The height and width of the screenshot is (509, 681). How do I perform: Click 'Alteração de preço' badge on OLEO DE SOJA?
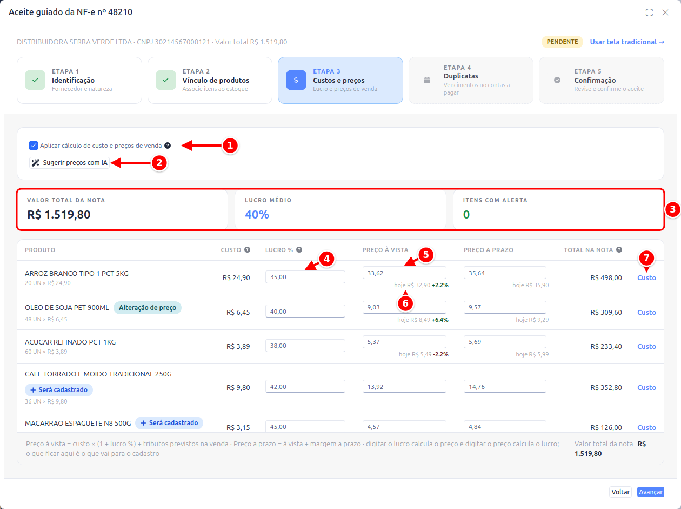click(148, 307)
